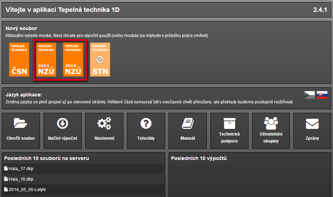The image size is (333, 197).
Task: Open Zprávy envelope button
Action: [x=312, y=131]
